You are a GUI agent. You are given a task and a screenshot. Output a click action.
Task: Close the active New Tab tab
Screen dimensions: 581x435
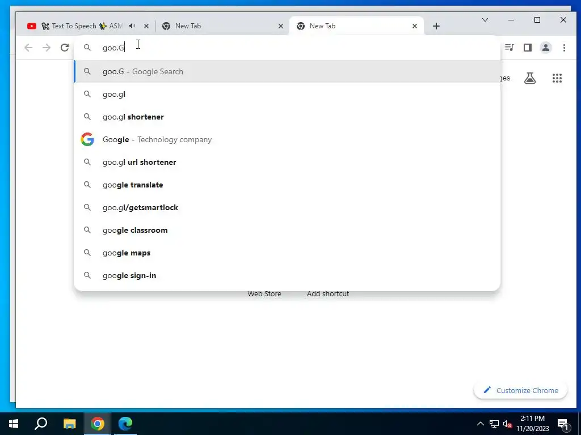[415, 26]
